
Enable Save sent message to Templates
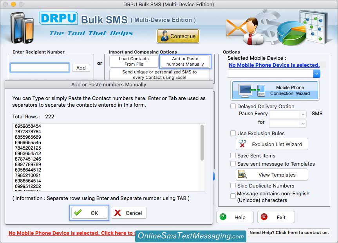tap(233, 164)
